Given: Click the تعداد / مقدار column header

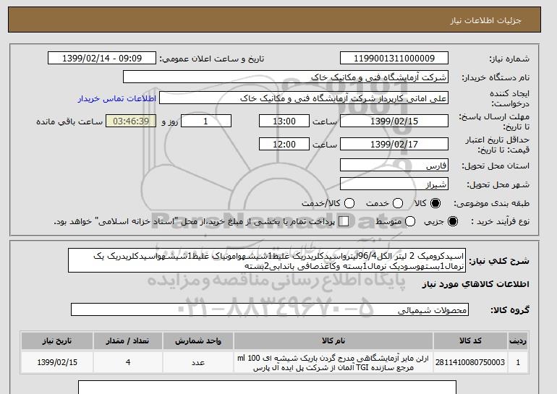Looking at the screenshot, I should click(128, 341).
